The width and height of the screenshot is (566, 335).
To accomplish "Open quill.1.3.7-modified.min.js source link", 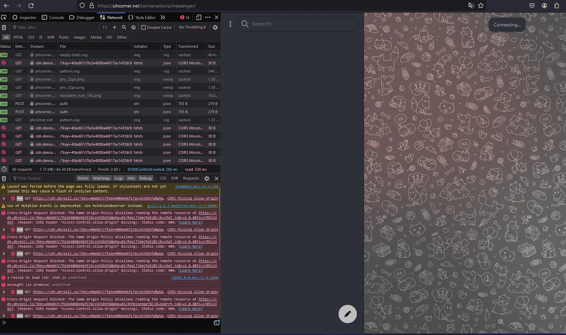I will [182, 206].
